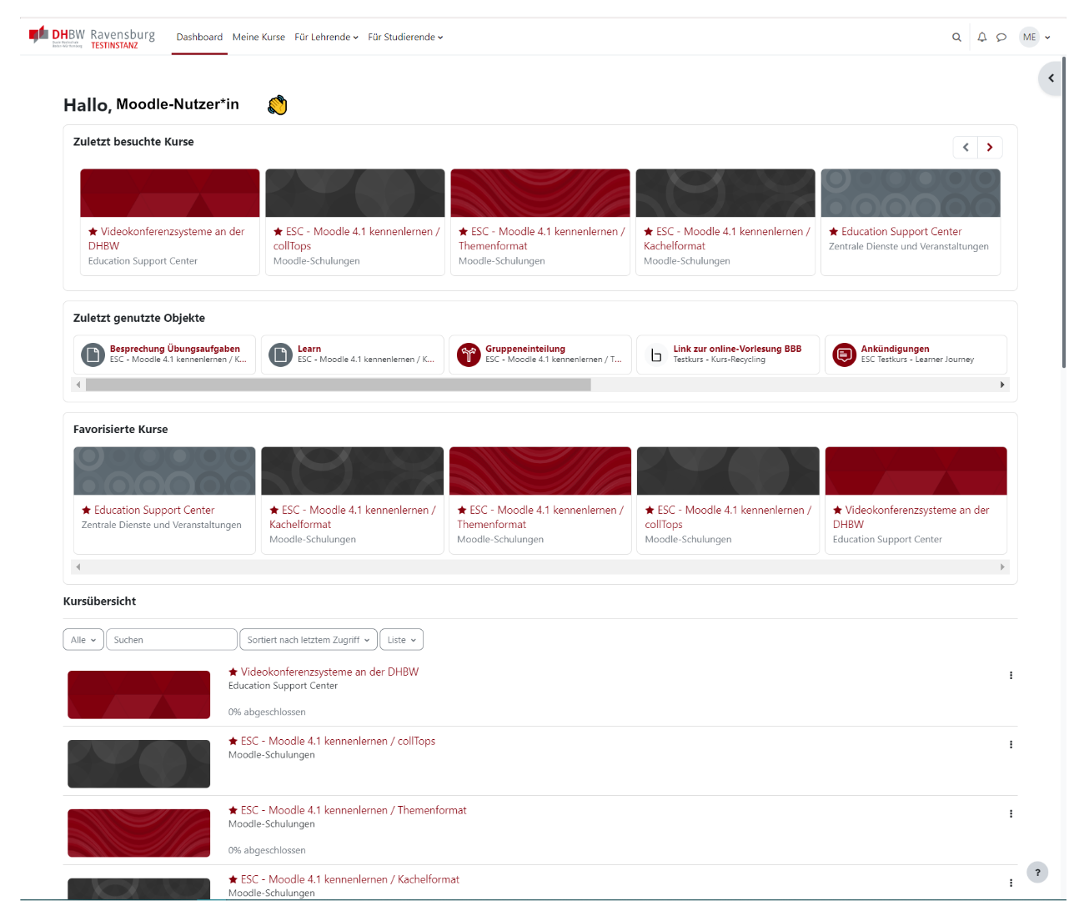Viewport: 1084px width, 901px height.
Task: Expand the Für Lehrende menu
Action: click(326, 37)
